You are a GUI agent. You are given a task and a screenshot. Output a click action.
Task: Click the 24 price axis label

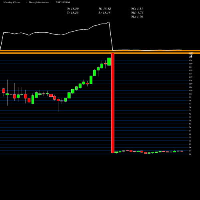[190, 147]
